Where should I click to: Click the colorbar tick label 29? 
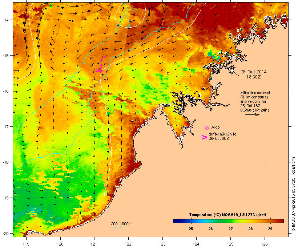coord(270,229)
